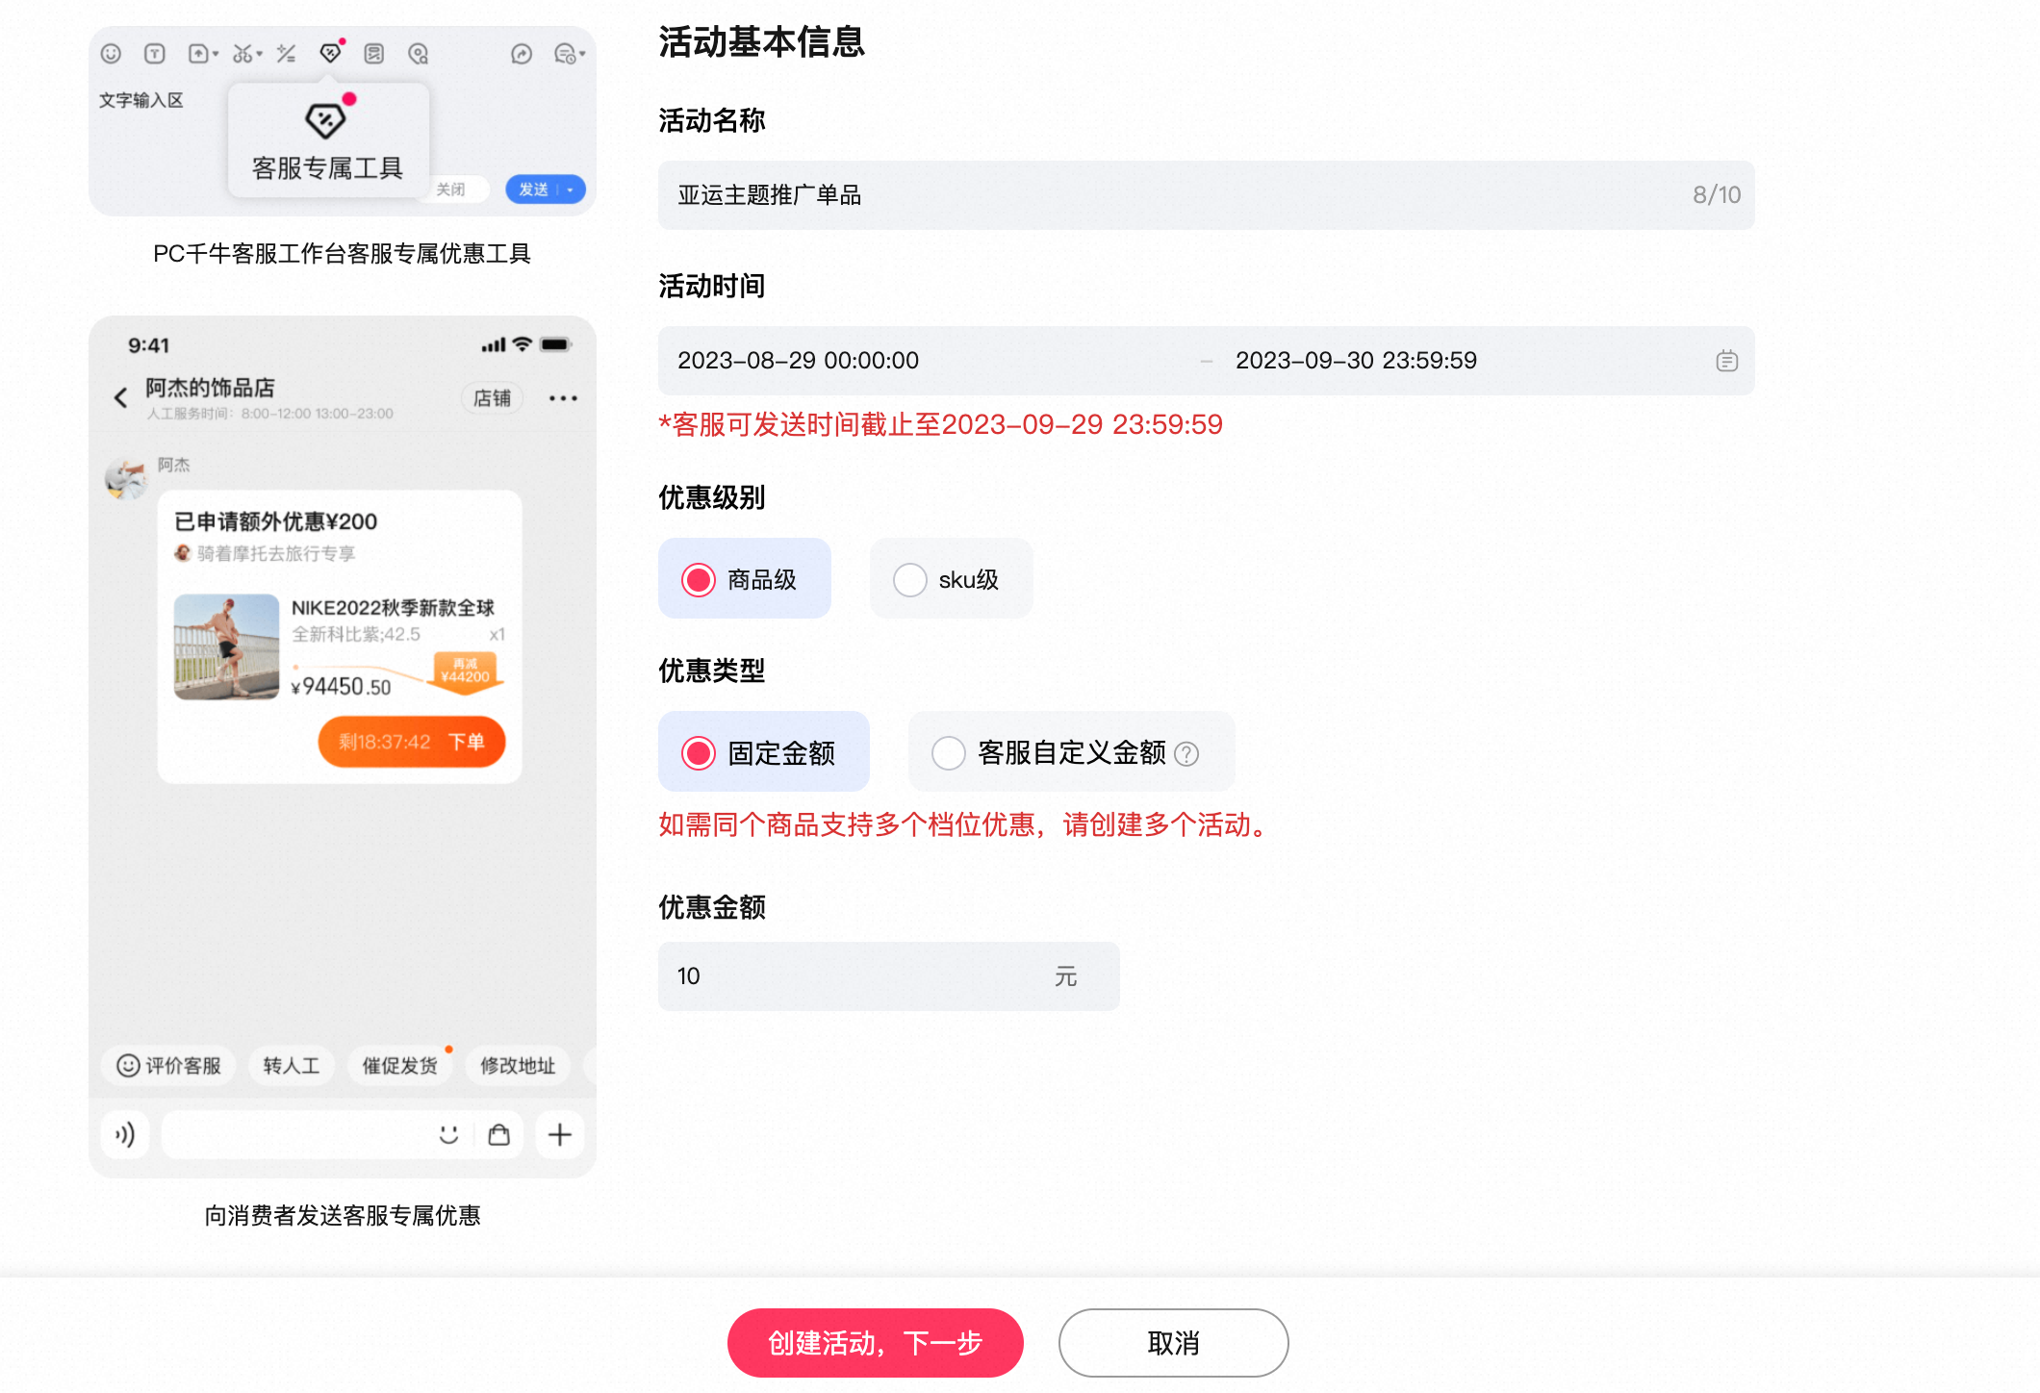Screen dimensions: 2040x1393
Task: Click the NIKE2022秋季新款全球 product title
Action: click(393, 608)
